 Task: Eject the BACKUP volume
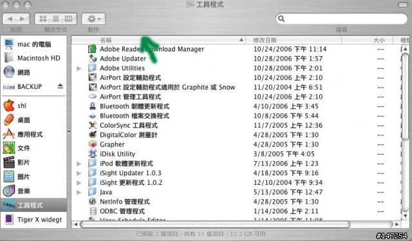(x=61, y=86)
